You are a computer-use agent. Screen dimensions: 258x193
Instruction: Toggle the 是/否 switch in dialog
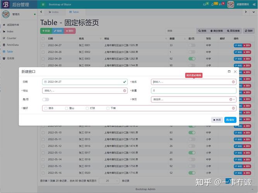pos(46,99)
